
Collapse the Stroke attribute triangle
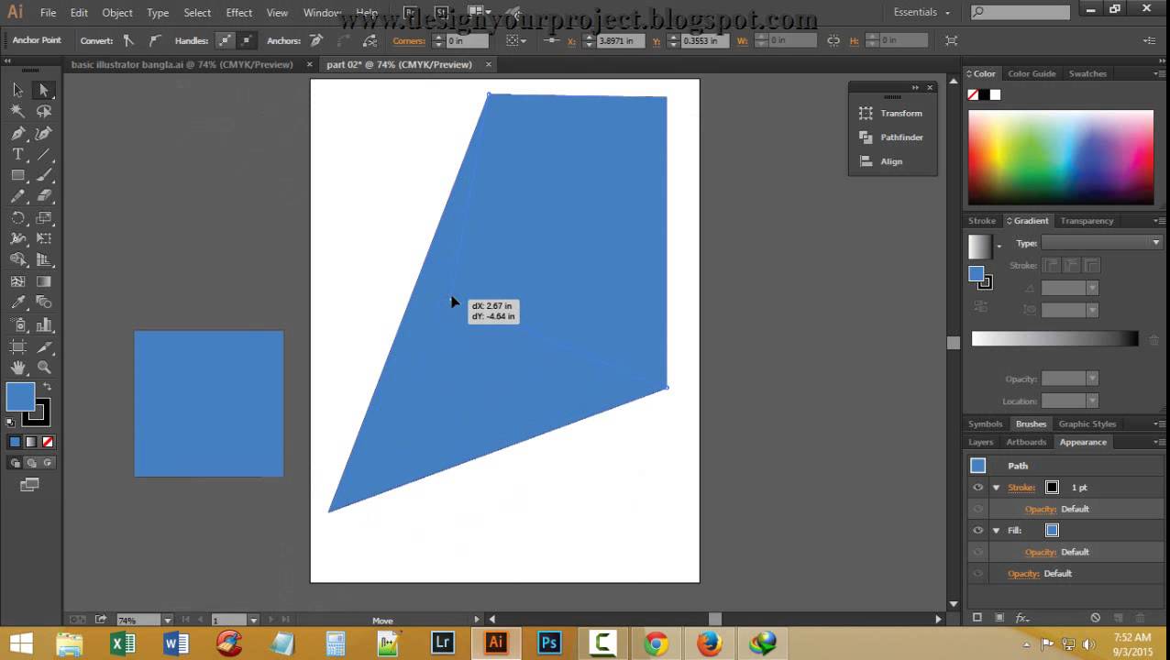coord(996,488)
